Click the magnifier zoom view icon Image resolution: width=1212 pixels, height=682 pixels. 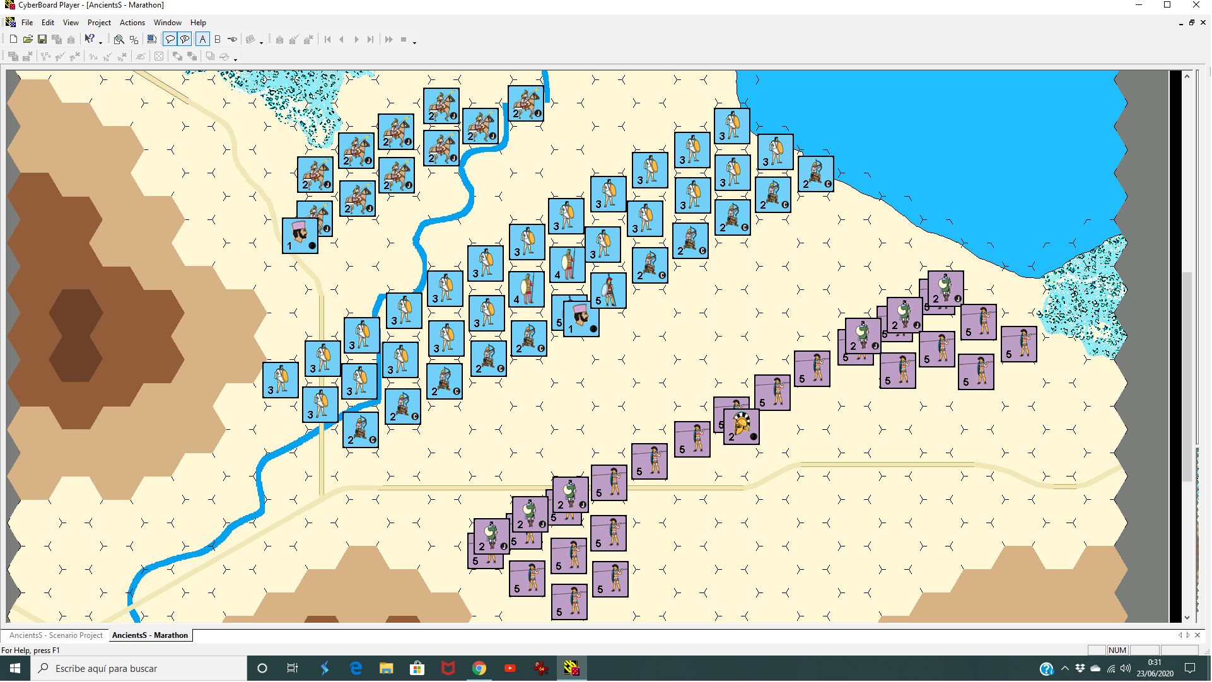coord(119,39)
